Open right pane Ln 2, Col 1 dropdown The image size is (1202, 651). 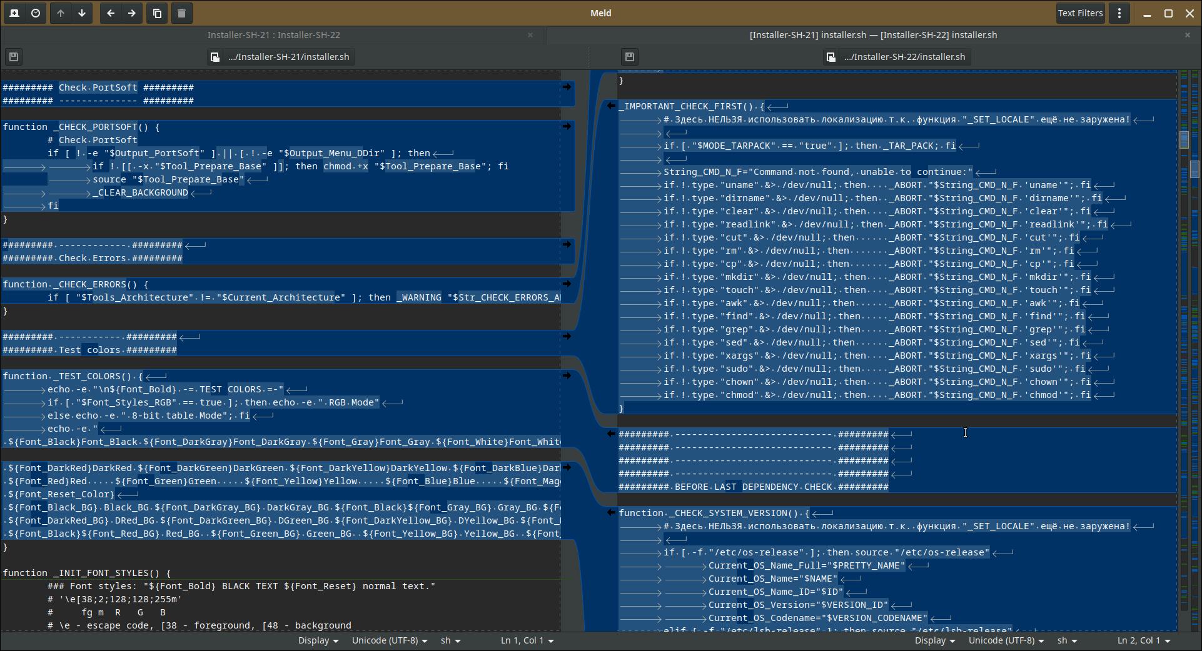coord(1143,640)
